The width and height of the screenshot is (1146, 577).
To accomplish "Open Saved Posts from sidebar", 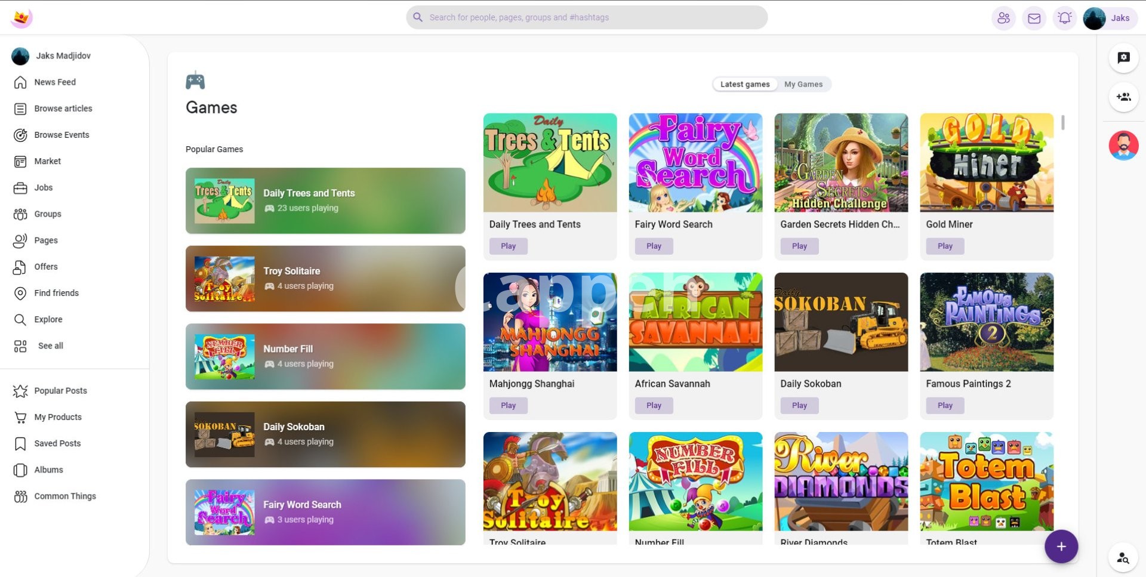I will 57,443.
